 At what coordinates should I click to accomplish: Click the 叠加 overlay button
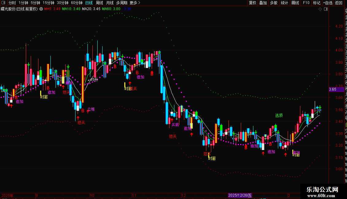263,3
